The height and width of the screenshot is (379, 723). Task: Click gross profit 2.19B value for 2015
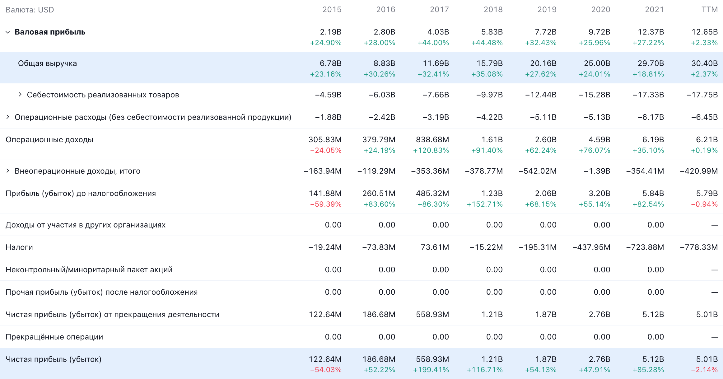(x=331, y=32)
